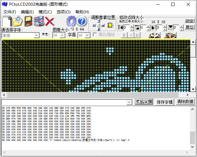Click the bottom-edge matrix resize icon

click(170, 27)
